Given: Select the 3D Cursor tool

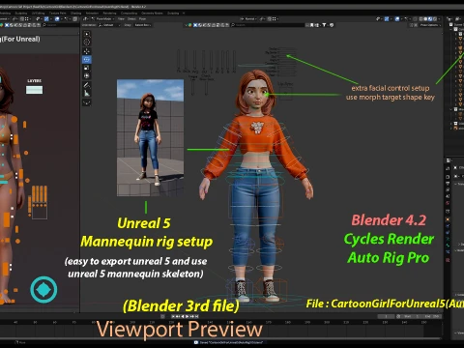Looking at the screenshot, I should tap(87, 43).
